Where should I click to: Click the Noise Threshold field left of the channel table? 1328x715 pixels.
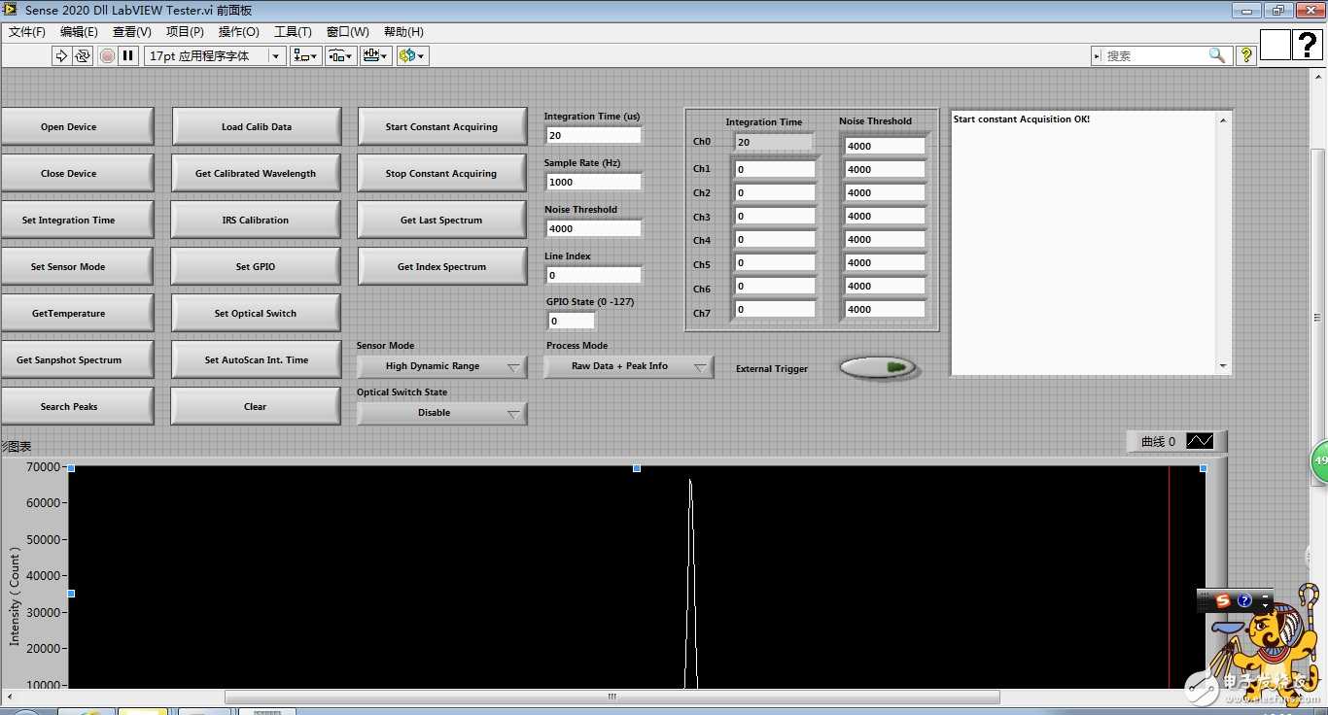[x=593, y=228]
